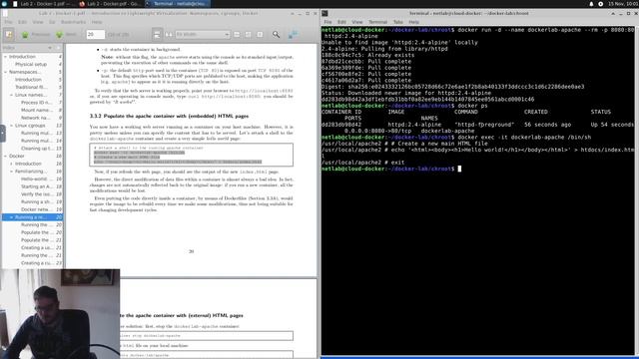Click the sidebar handle on left screen edge
Viewport: 639px width, 359px height.
pos(2,133)
